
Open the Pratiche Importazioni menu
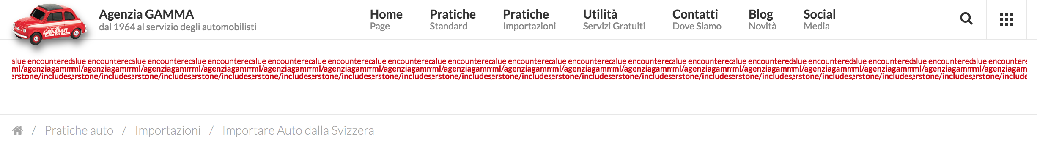tap(529, 20)
